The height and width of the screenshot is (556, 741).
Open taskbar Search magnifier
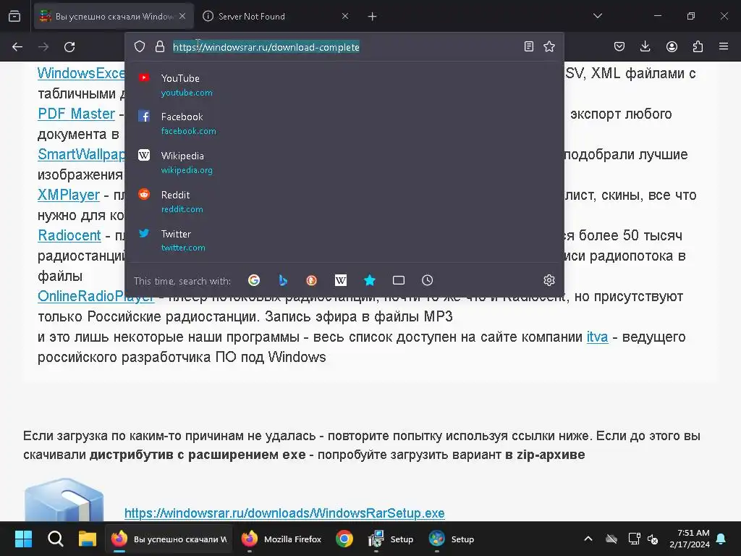click(x=55, y=539)
